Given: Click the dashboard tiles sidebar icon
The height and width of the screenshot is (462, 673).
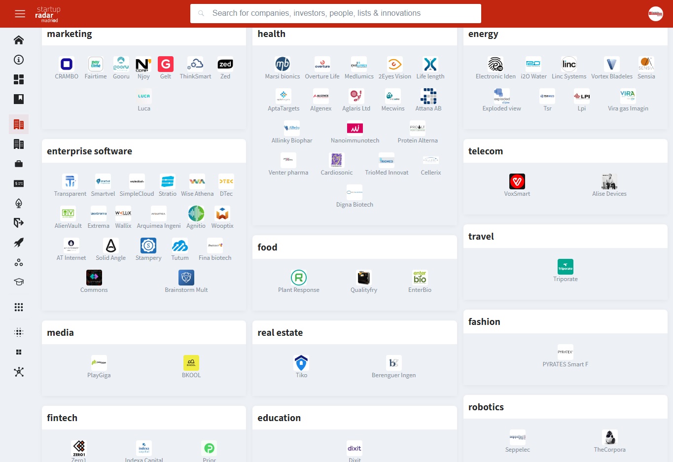Looking at the screenshot, I should pyautogui.click(x=19, y=79).
